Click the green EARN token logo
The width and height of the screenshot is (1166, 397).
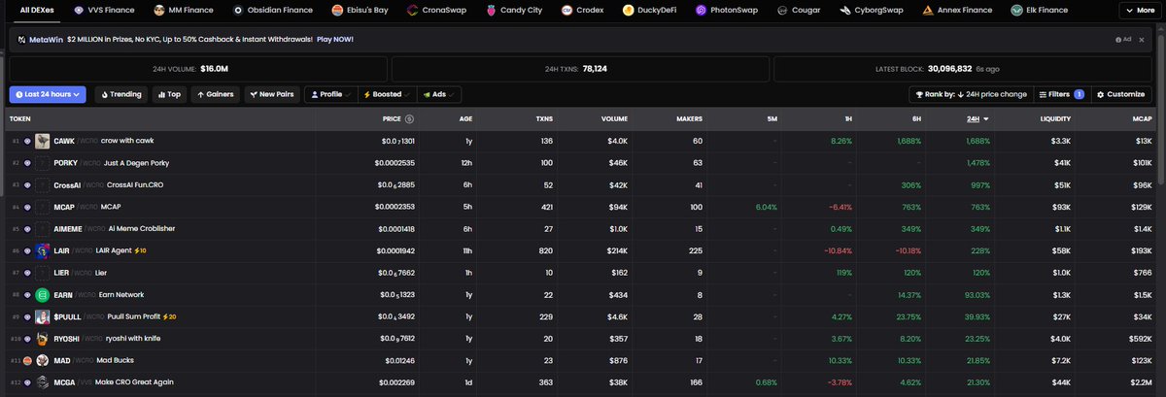(x=43, y=295)
